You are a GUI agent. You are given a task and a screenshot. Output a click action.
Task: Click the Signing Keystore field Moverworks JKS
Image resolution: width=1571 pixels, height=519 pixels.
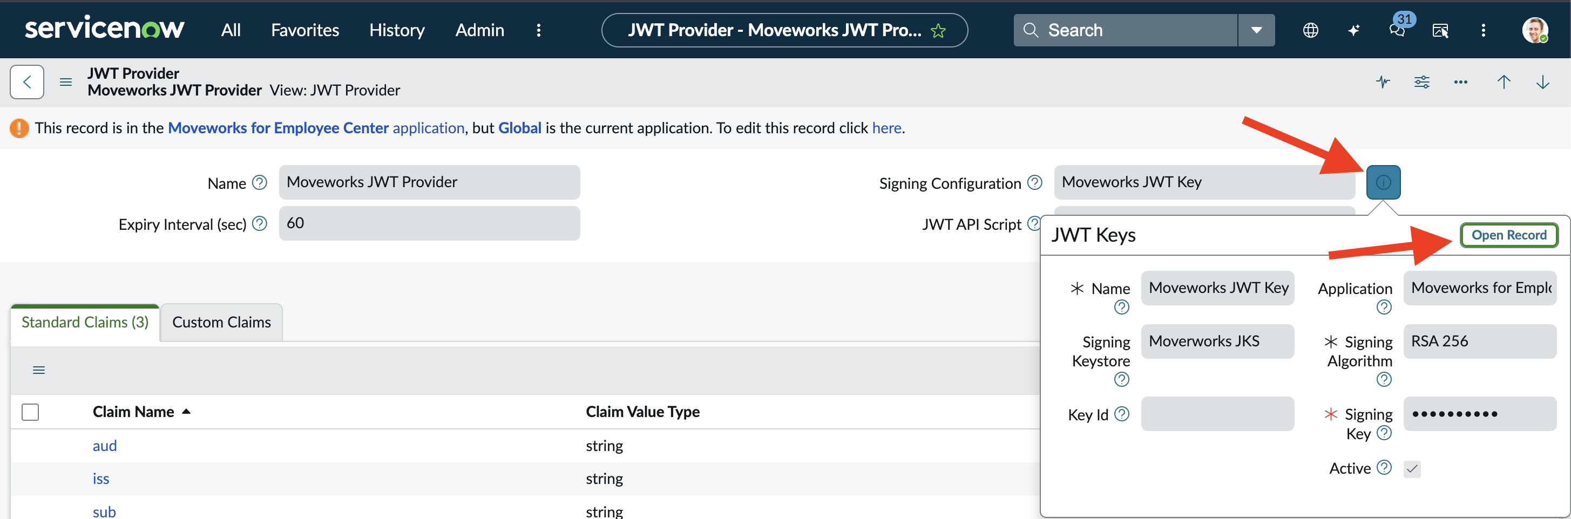pyautogui.click(x=1217, y=341)
